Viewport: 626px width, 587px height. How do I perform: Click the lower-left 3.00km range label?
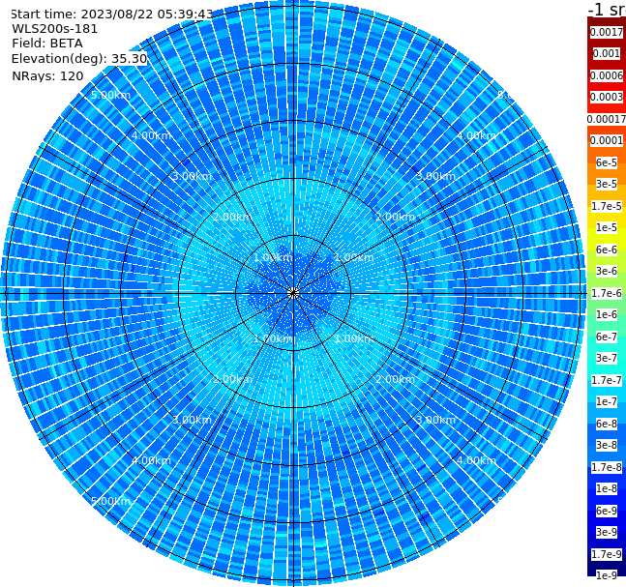pos(192,420)
